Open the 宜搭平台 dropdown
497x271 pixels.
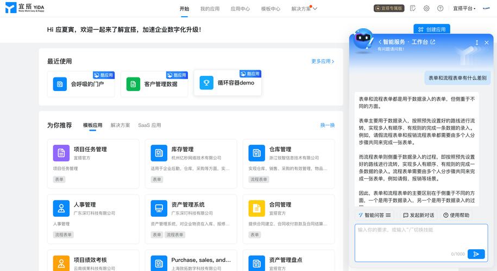(x=464, y=9)
